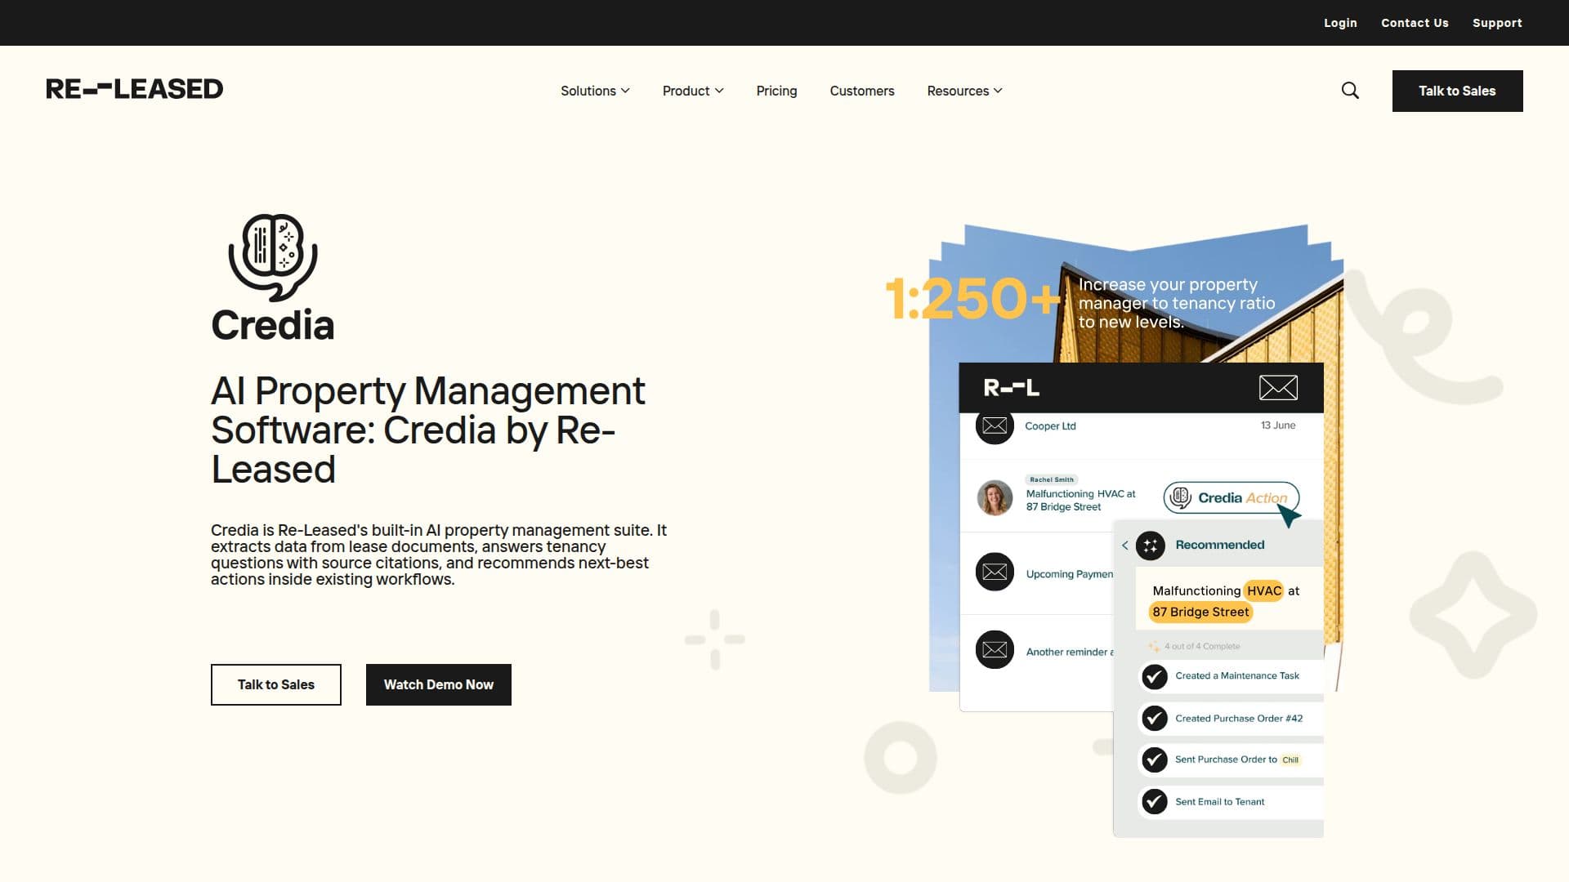Click the R--L logo in the mockup header
1569x882 pixels.
pyautogui.click(x=1011, y=388)
